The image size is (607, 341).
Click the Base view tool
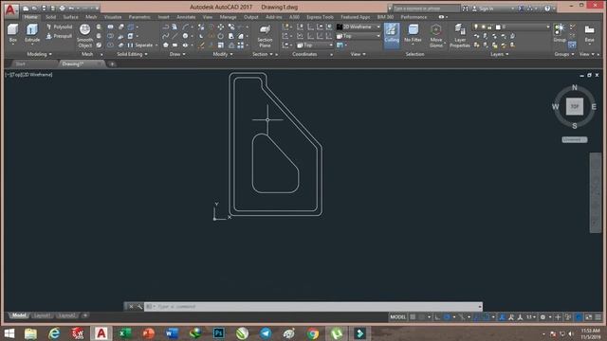[x=589, y=33]
